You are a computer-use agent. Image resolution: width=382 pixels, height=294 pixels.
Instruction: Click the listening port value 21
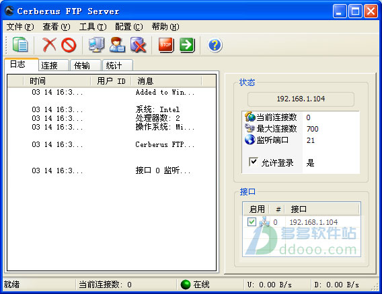point(311,140)
